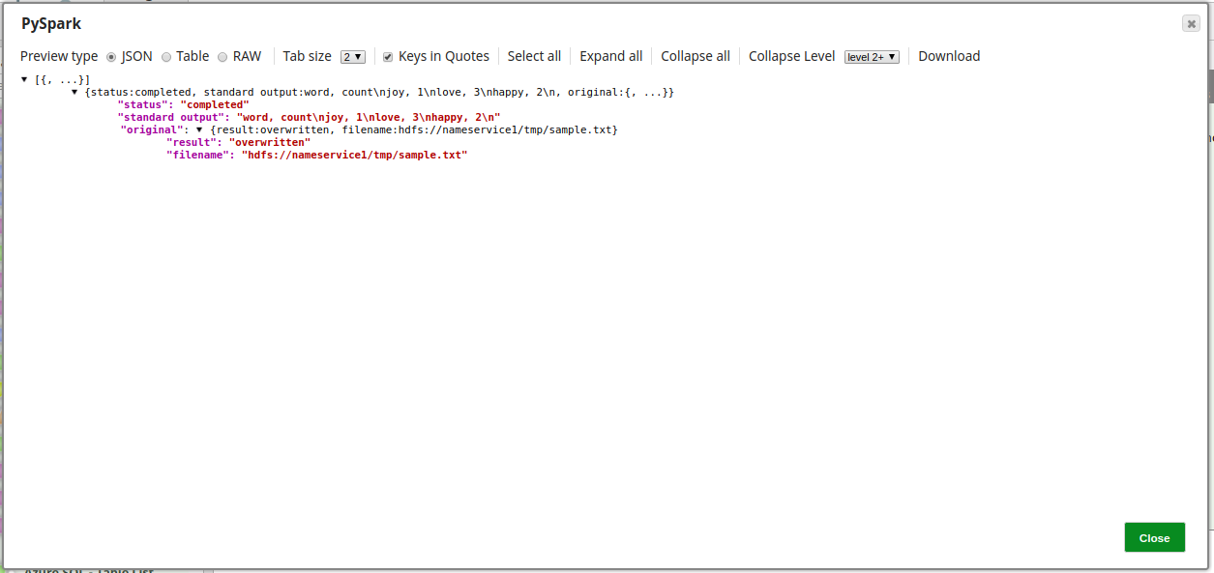This screenshot has width=1214, height=573.
Task: Select the JSON preview type
Action: (111, 57)
